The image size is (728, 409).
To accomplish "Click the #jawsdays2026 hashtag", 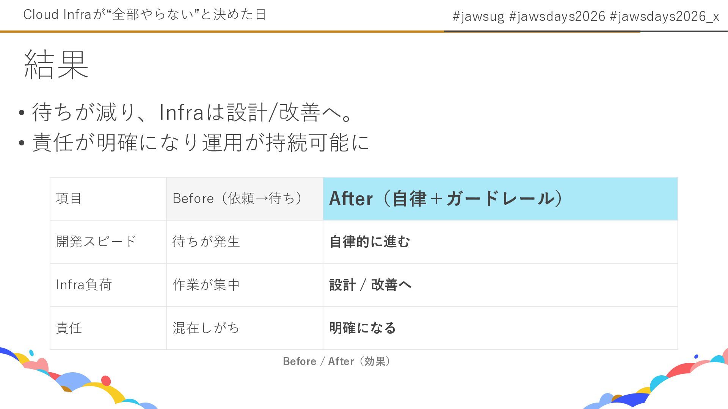I will pyautogui.click(x=557, y=16).
